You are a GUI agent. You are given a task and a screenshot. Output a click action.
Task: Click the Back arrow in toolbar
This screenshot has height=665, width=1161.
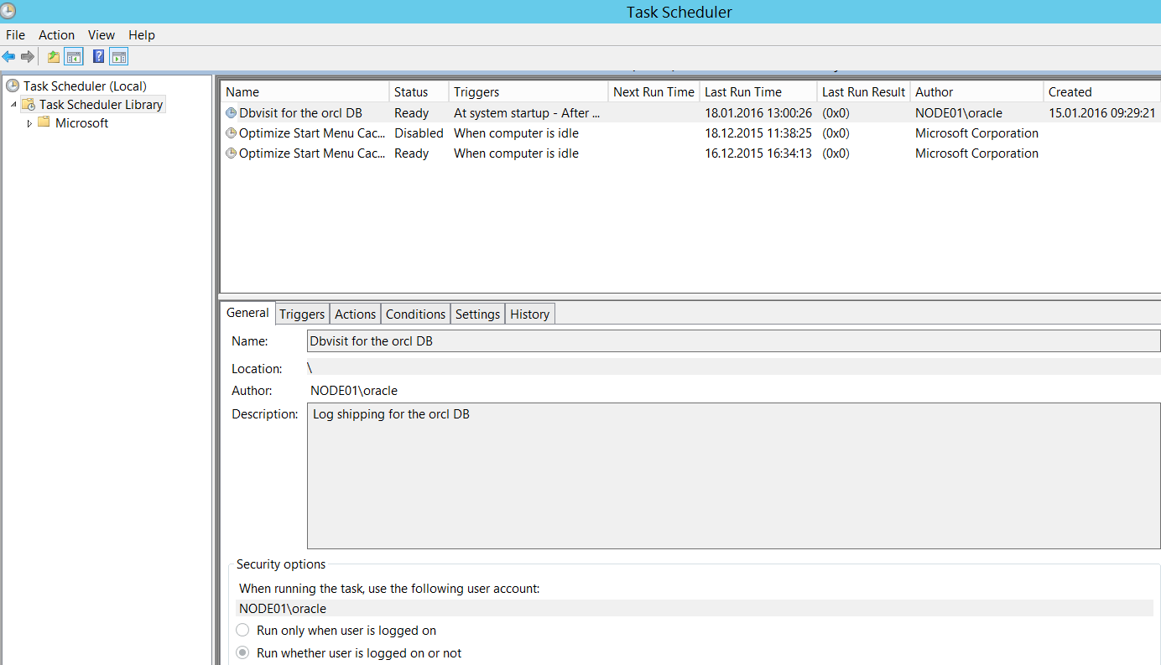tap(9, 57)
